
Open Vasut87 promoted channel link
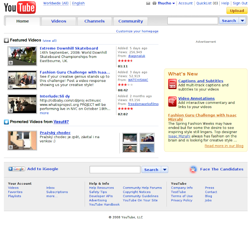pos(61,122)
